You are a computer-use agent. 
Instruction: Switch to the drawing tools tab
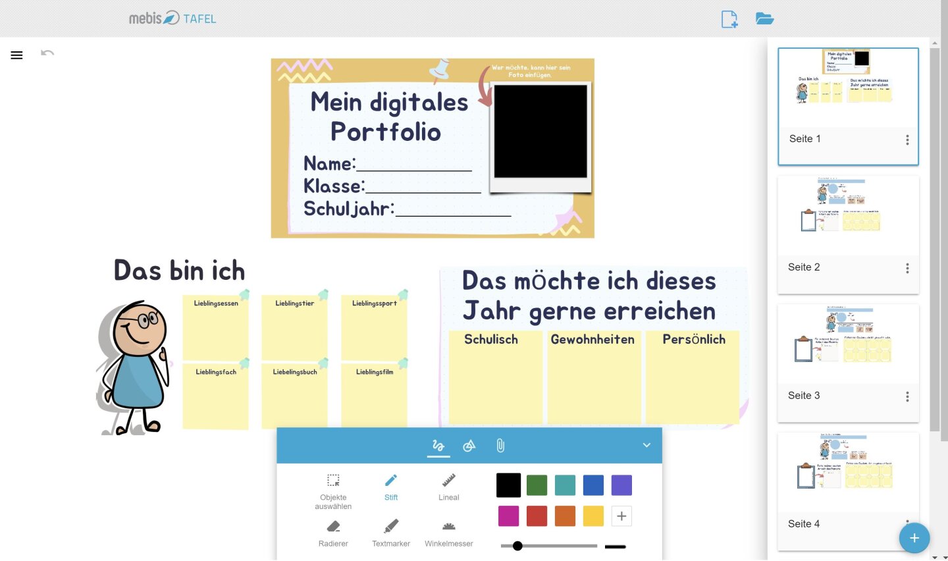(438, 446)
